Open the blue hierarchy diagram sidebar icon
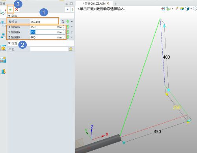 tap(3, 36)
